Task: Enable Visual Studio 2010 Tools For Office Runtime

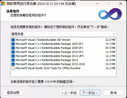Action: (x=13, y=68)
